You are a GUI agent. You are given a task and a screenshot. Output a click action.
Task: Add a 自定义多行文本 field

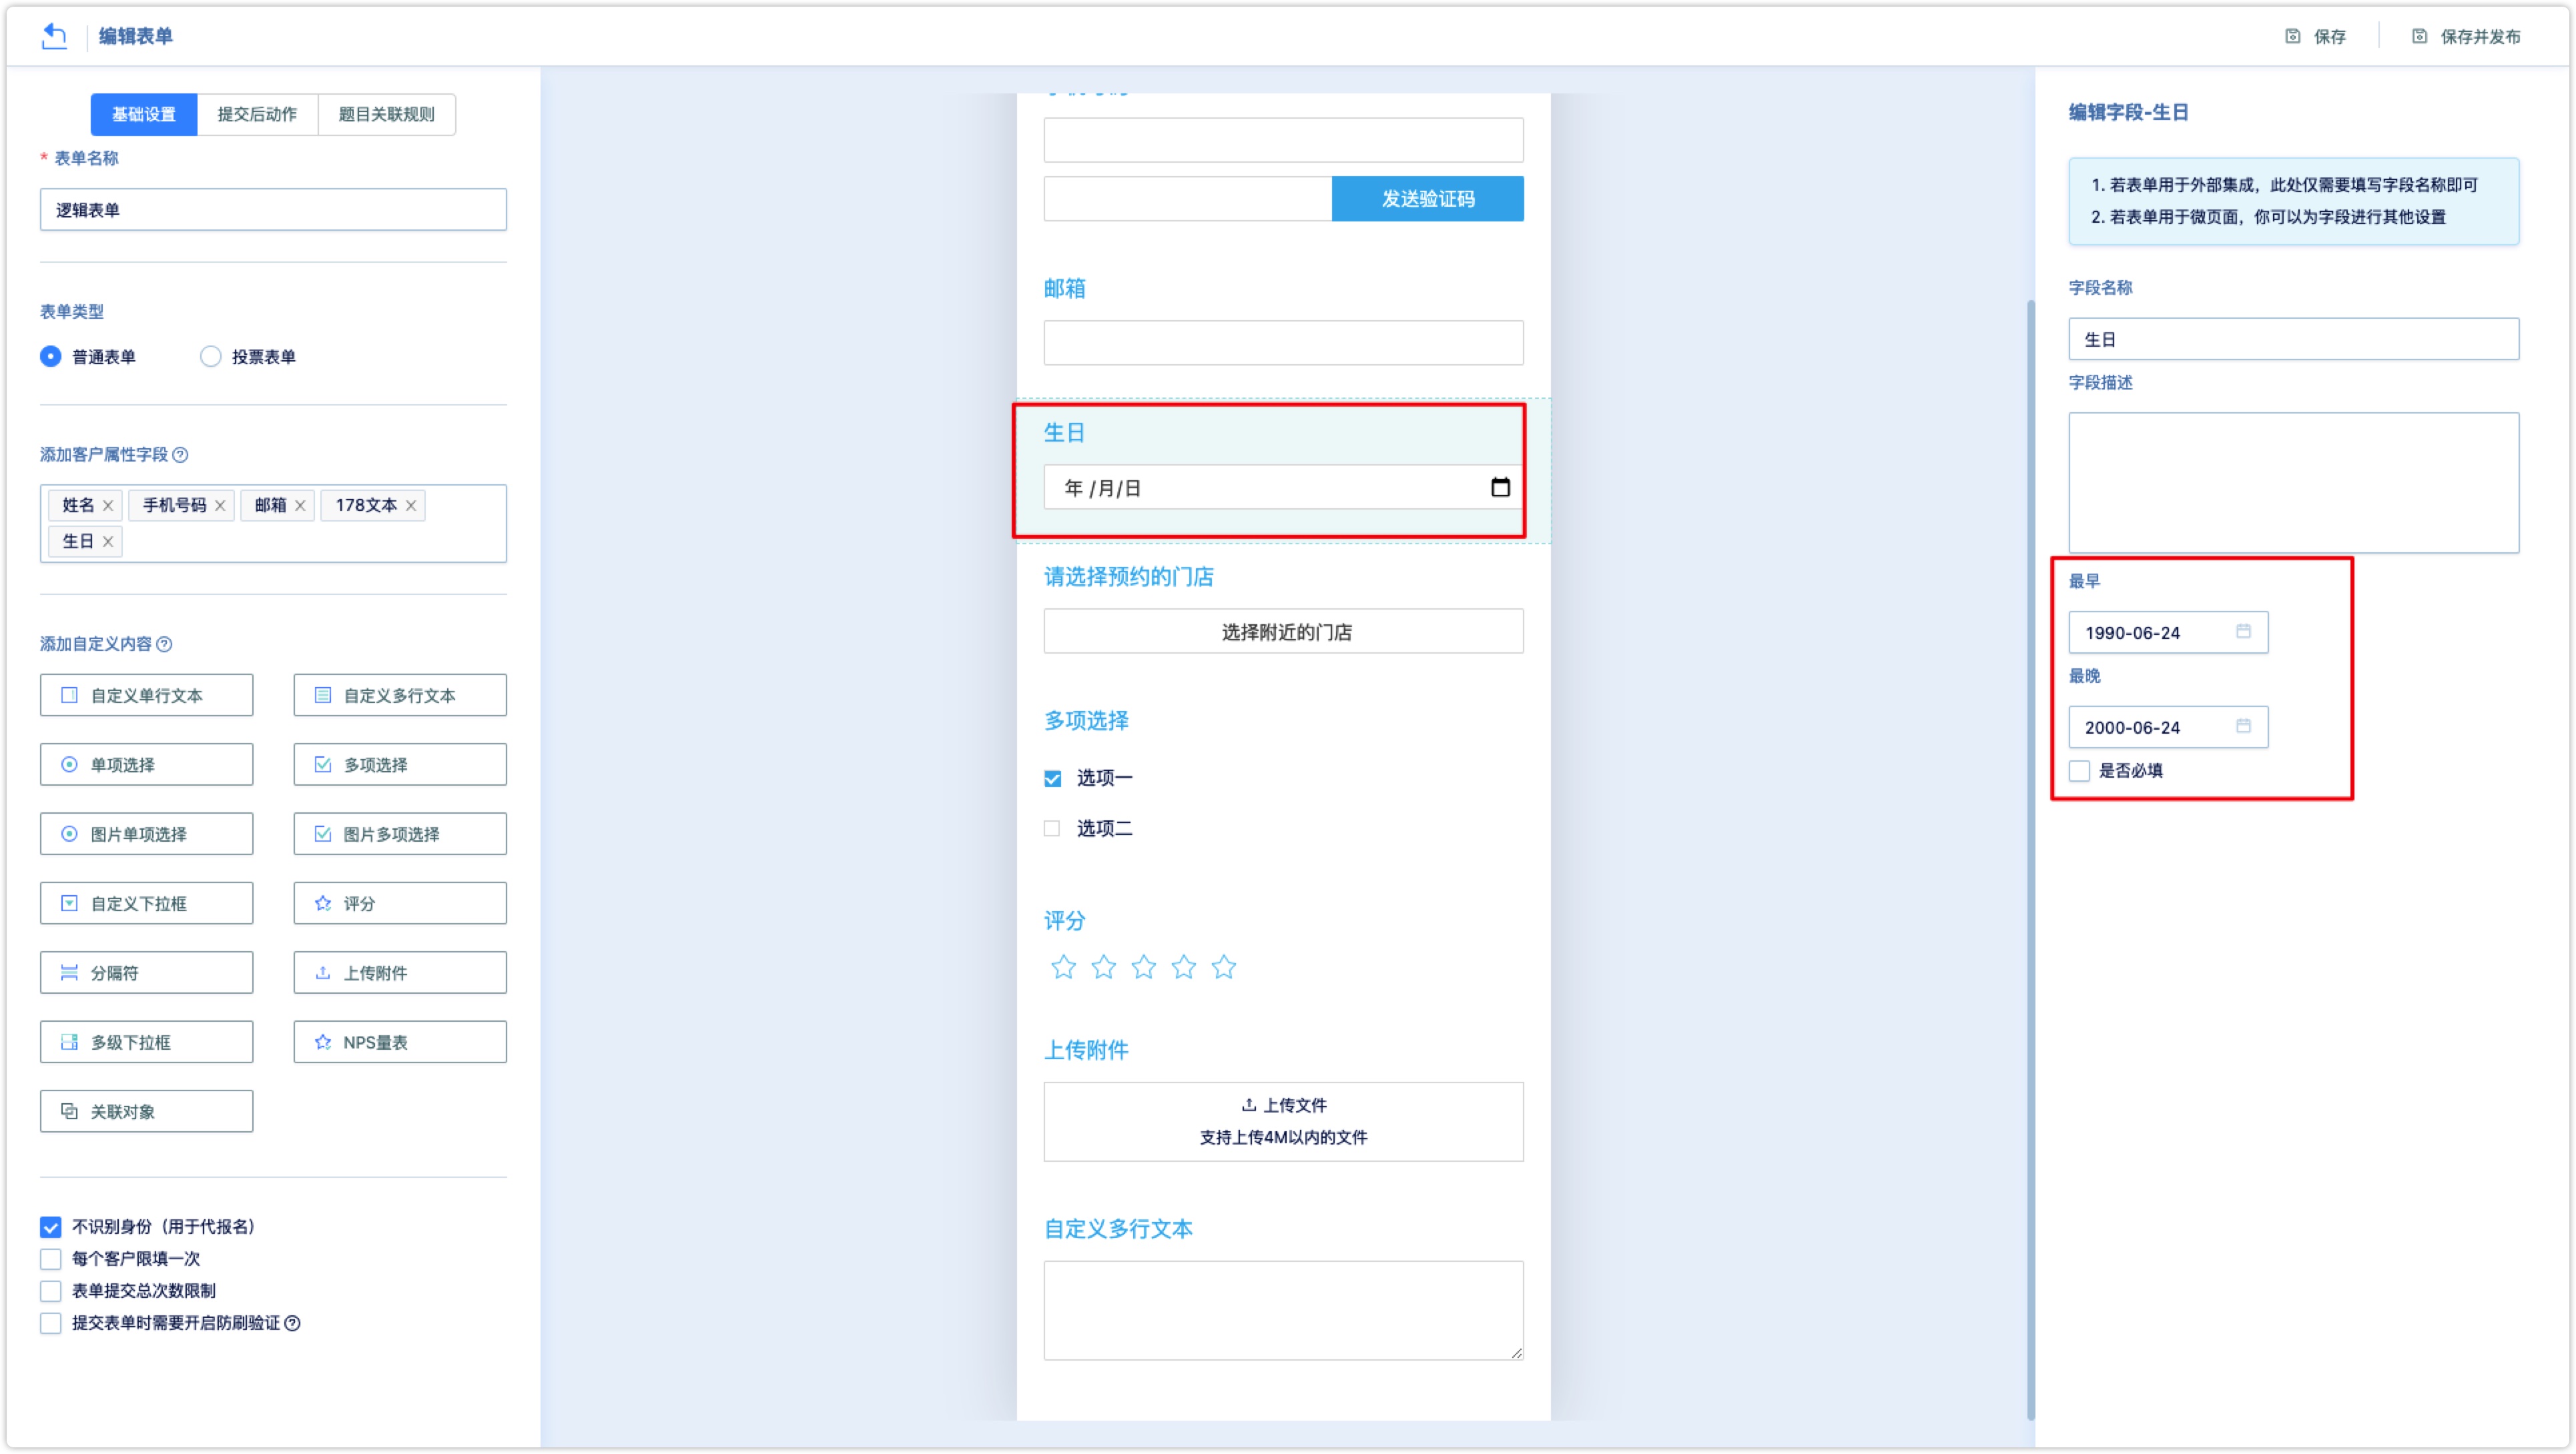click(x=400, y=694)
